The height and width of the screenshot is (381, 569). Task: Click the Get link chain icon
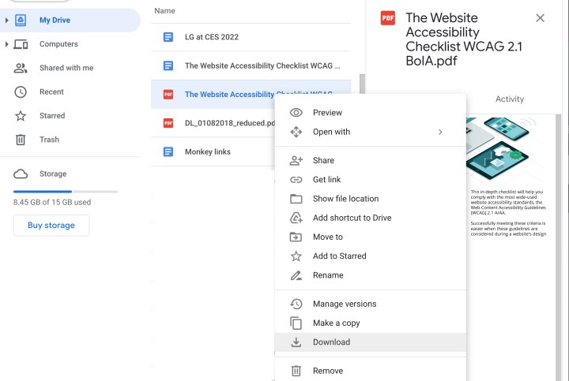click(296, 180)
